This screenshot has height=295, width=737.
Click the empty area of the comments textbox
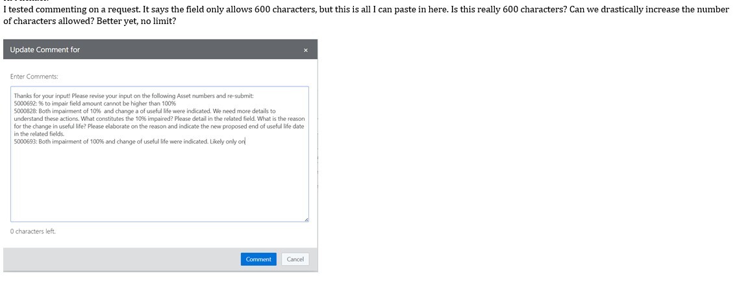coord(159,185)
